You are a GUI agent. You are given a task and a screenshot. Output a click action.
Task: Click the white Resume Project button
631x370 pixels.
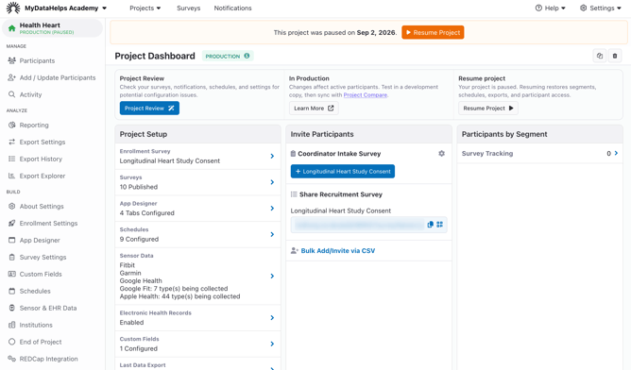point(487,109)
